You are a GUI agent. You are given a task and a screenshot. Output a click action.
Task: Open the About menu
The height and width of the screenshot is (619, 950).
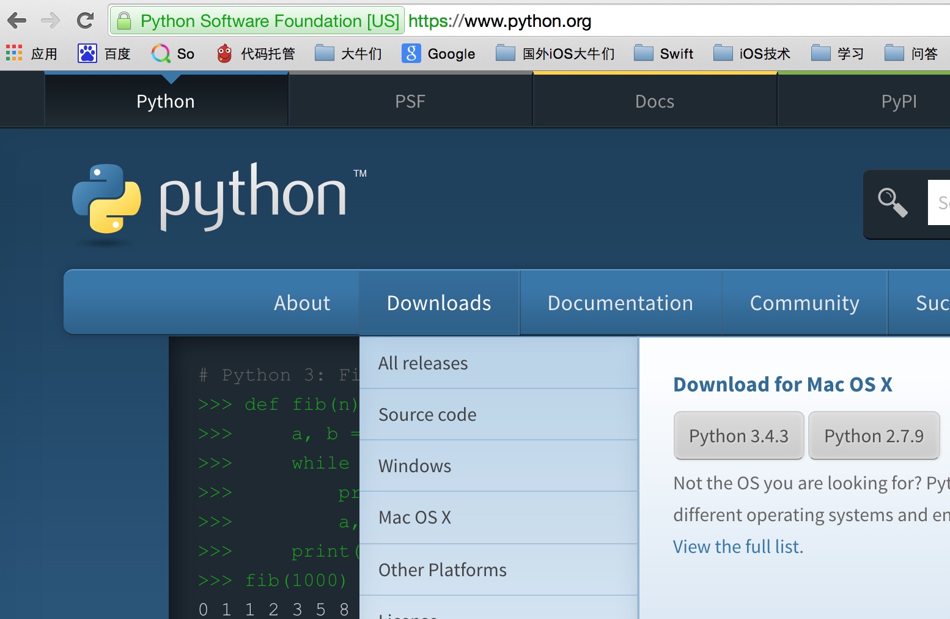[302, 303]
